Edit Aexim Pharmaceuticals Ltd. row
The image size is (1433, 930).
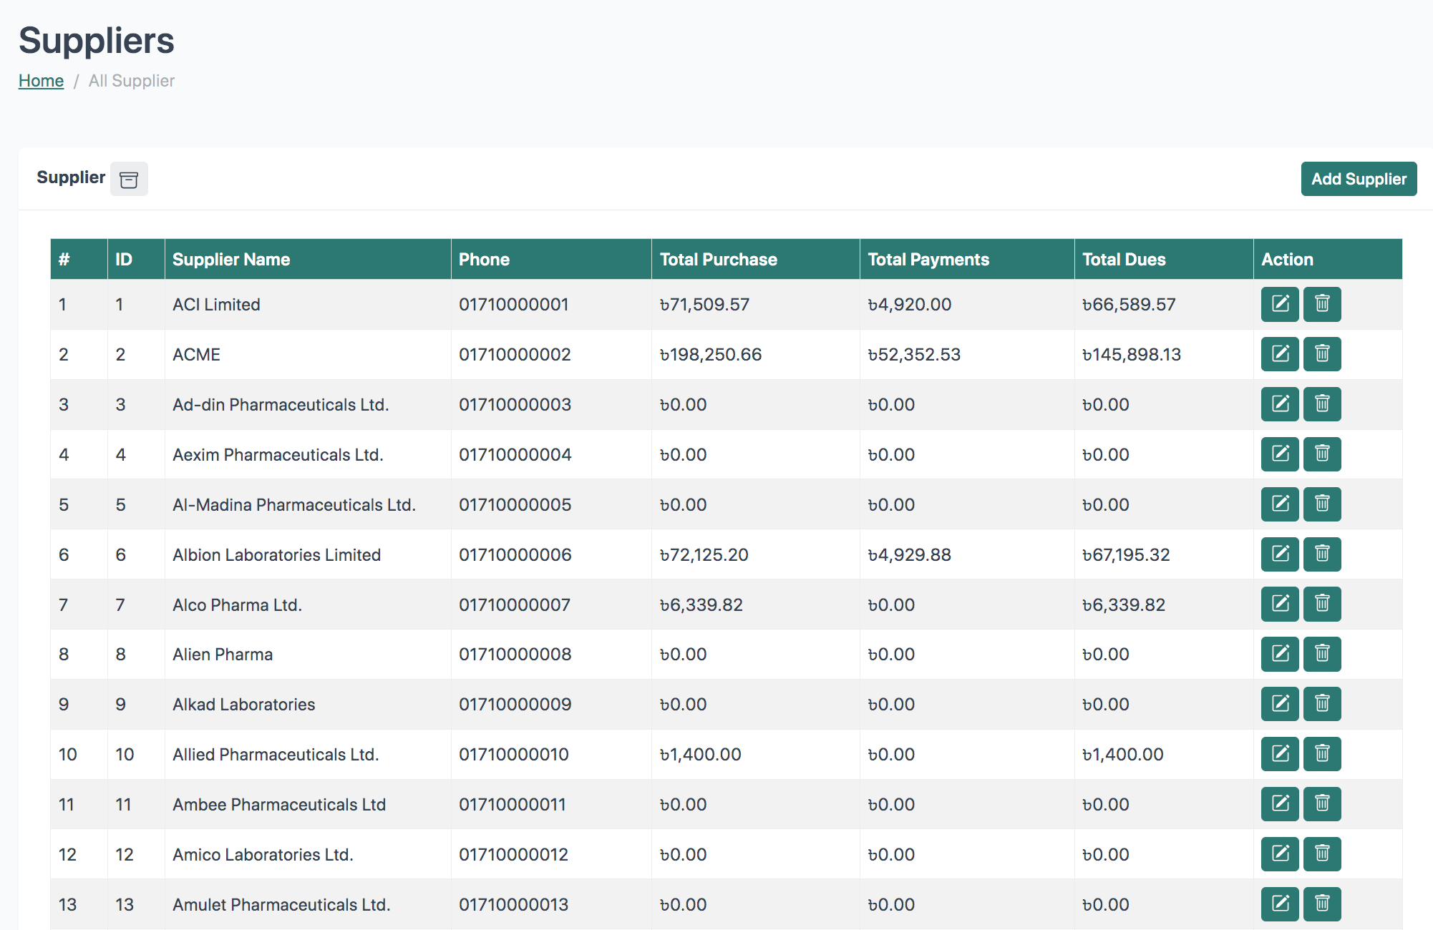[x=1280, y=454]
